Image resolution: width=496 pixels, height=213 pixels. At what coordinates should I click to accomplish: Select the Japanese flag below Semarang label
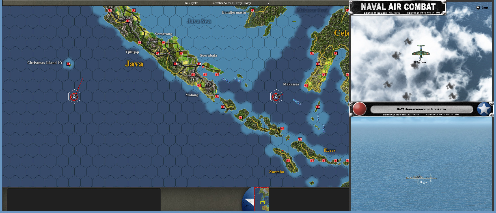163,42
